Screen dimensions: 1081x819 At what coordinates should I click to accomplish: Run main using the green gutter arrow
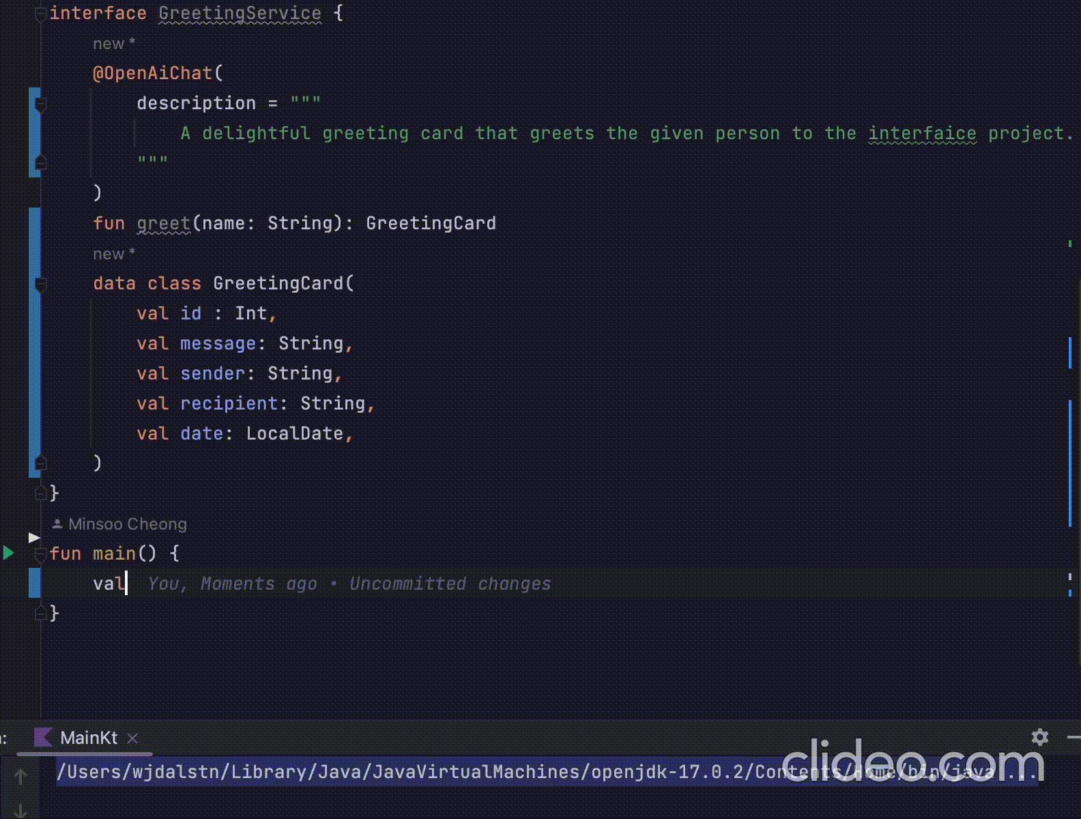pos(9,553)
